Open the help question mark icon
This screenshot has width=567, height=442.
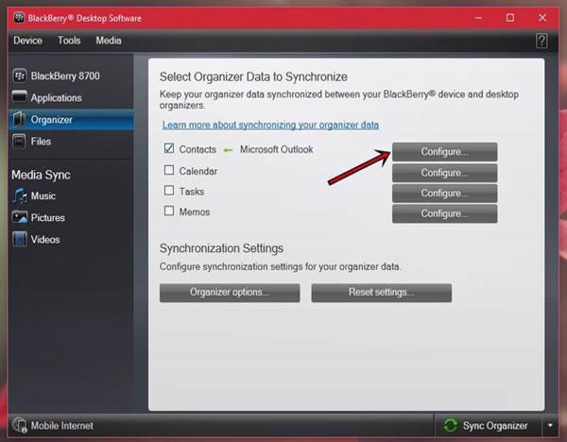coord(541,41)
